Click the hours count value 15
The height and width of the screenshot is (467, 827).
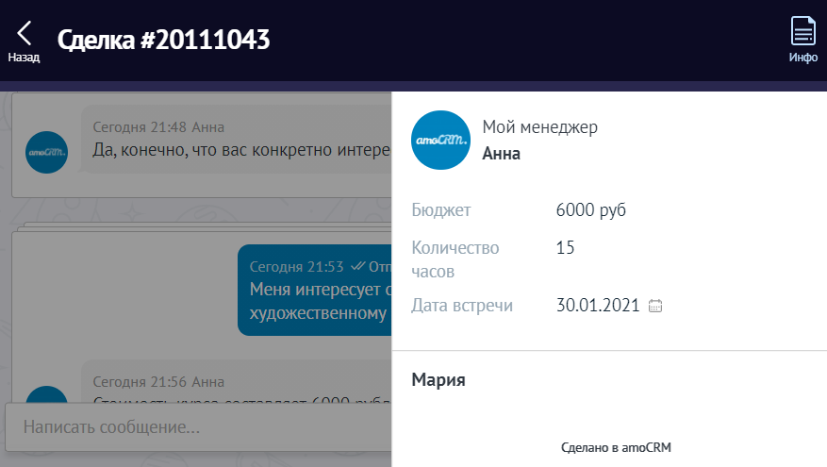[x=566, y=248]
